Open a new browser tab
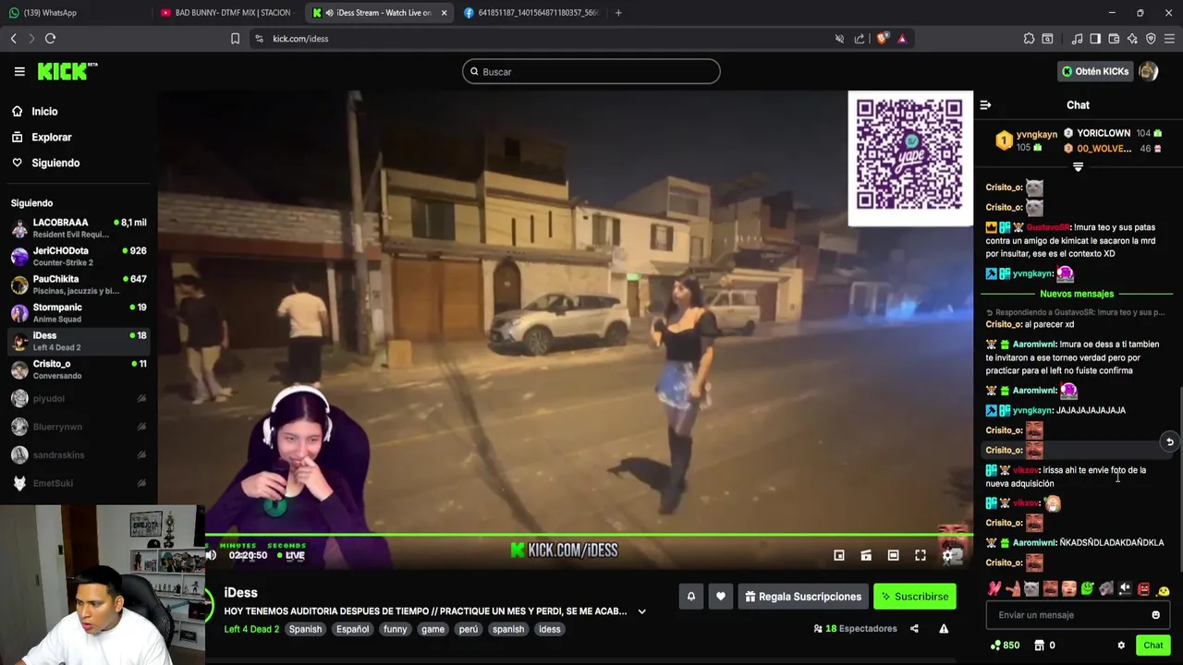 click(x=618, y=13)
